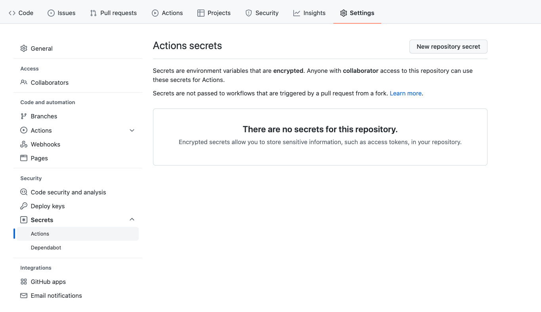Click the Webhooks icon in sidebar

(x=24, y=144)
